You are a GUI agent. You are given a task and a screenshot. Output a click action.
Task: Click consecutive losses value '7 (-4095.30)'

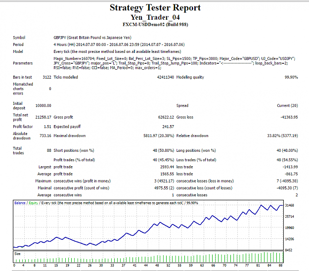[x=287, y=181]
